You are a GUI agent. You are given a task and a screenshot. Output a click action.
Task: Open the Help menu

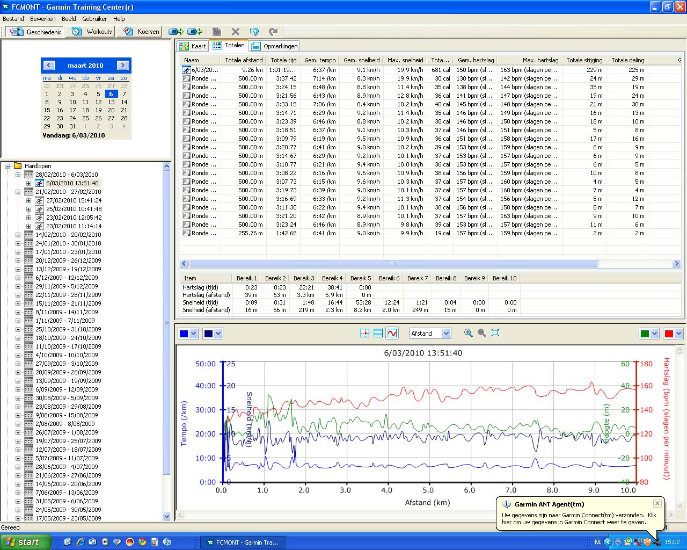click(119, 19)
